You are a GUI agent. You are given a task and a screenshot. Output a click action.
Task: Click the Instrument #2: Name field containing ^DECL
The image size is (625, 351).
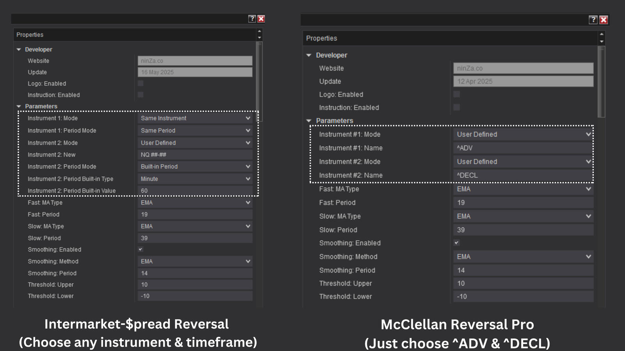tap(523, 175)
